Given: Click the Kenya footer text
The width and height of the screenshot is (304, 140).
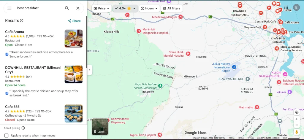Looking at the screenshot, I should (x=231, y=138).
